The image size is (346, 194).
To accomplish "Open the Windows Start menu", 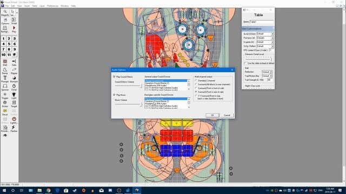I will point(4,190).
